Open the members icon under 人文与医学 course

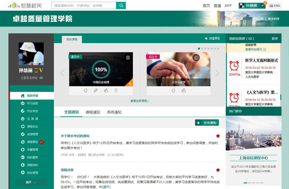[x=183, y=91]
